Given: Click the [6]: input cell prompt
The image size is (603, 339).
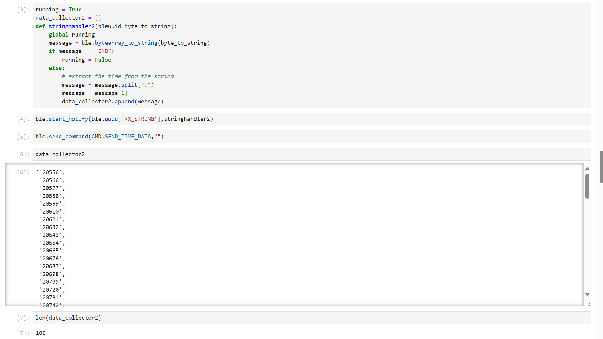Looking at the screenshot, I should (23, 154).
